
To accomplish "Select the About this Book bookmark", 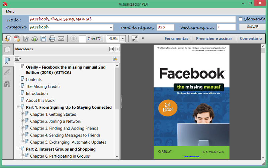I will (x=40, y=100).
